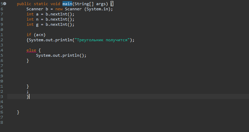The width and height of the screenshot is (249, 132).
Task: Click the empty System.out.println() call
Action: 61,55
